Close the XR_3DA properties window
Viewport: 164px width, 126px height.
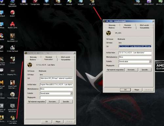tap(153, 21)
